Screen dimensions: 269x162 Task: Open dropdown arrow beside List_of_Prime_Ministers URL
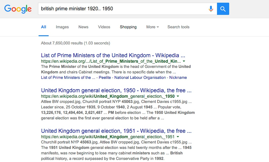[x=184, y=61]
